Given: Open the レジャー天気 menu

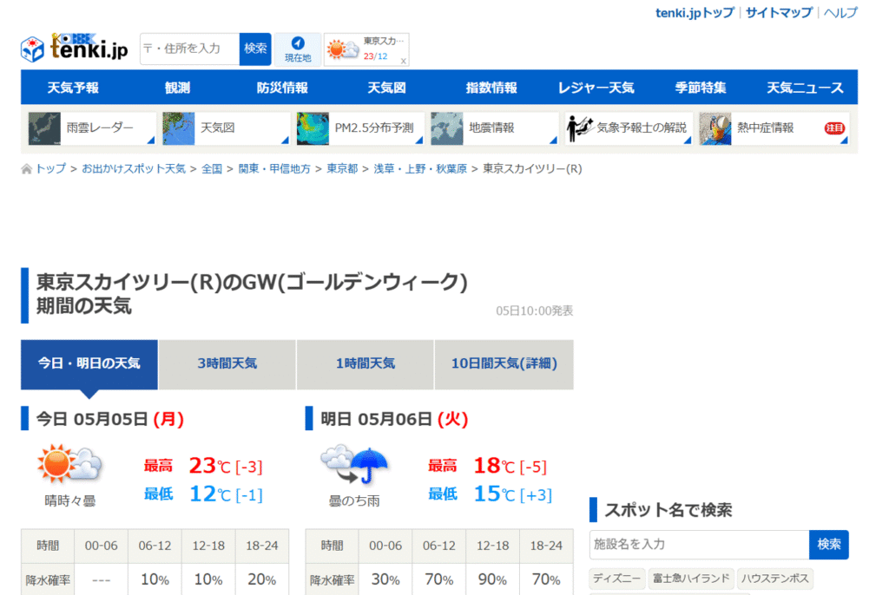Looking at the screenshot, I should click(x=596, y=88).
